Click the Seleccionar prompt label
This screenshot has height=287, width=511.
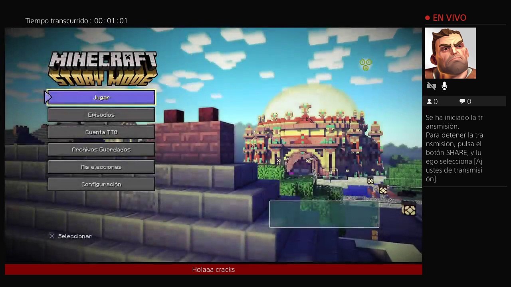pos(75,236)
